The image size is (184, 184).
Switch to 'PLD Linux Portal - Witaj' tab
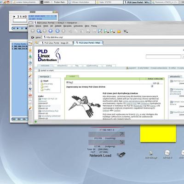tap(88, 43)
